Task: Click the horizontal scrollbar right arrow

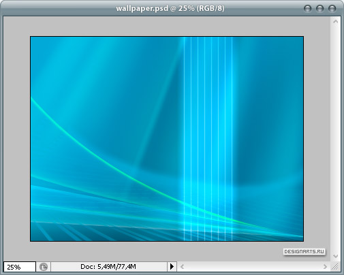Action: tap(325, 267)
